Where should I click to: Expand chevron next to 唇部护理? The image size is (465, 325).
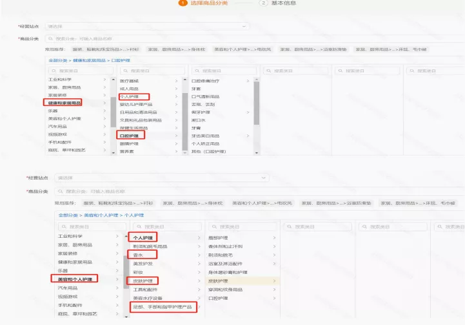click(x=274, y=238)
